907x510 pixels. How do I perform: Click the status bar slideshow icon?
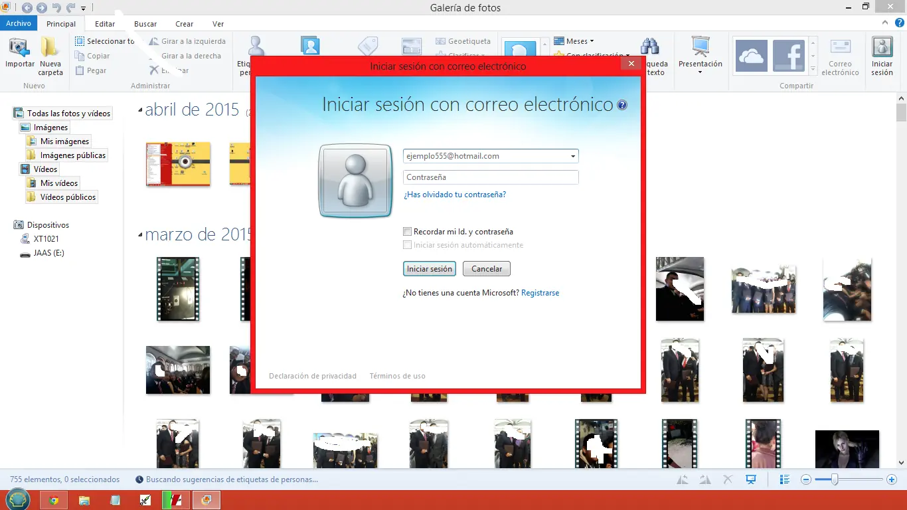751,479
